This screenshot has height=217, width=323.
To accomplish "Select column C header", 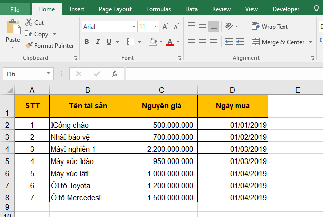I will (x=161, y=90).
